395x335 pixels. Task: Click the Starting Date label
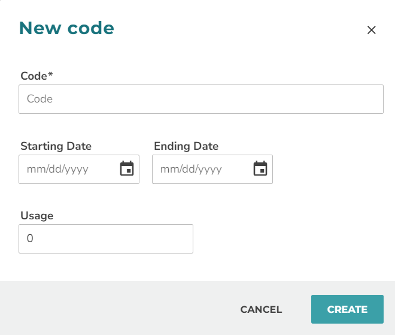(56, 146)
